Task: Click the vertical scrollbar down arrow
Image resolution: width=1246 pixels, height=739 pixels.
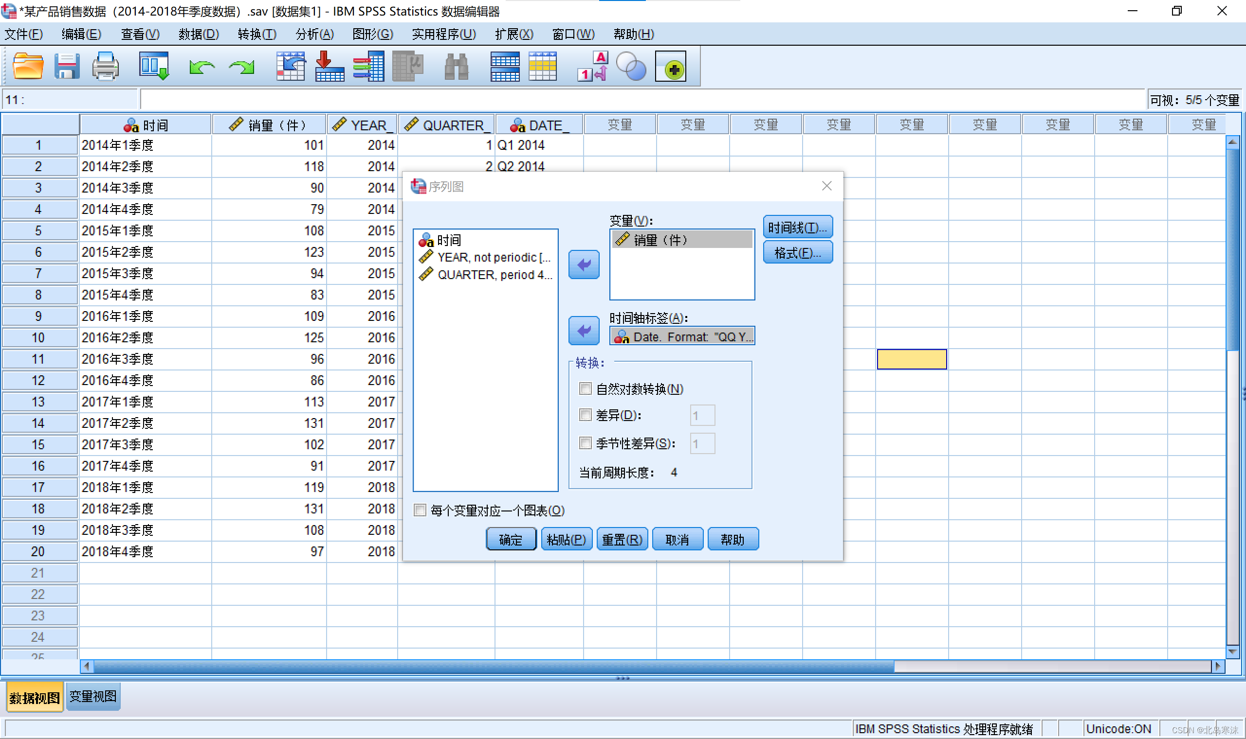Action: click(1232, 651)
